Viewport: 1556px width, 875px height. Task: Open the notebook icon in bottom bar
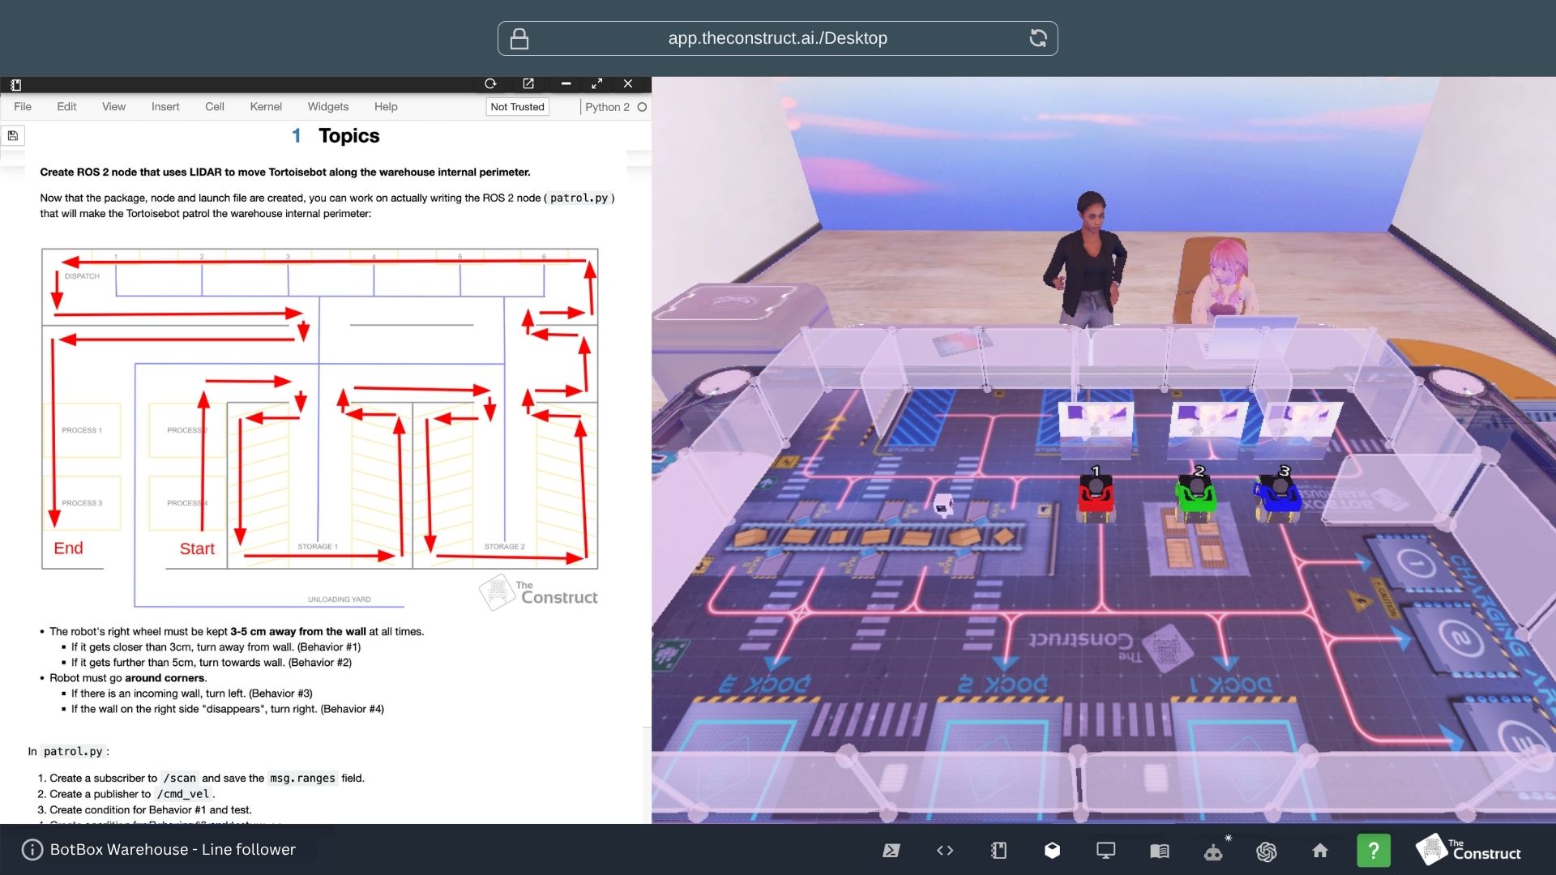[998, 850]
